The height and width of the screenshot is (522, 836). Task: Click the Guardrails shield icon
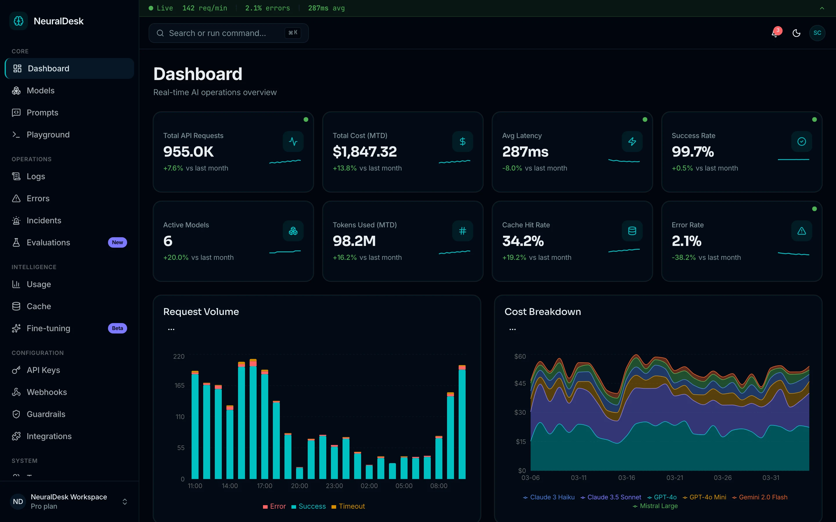(16, 414)
